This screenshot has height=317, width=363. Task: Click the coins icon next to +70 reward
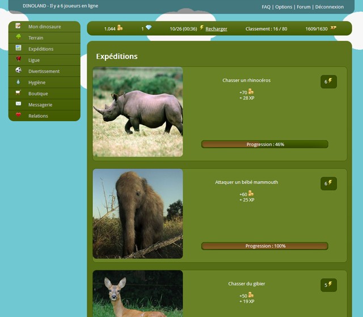pyautogui.click(x=251, y=92)
